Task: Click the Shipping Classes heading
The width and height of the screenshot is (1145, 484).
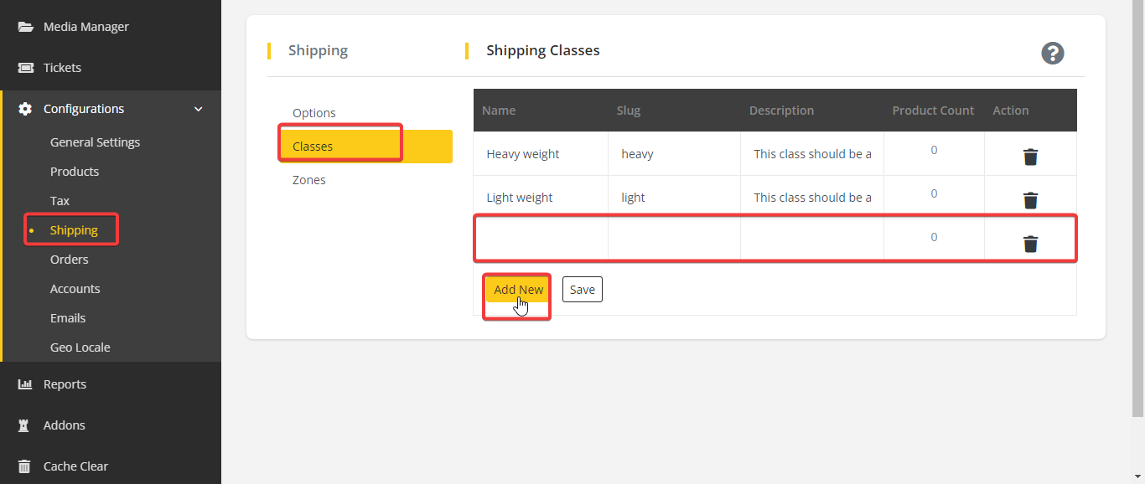Action: (543, 50)
